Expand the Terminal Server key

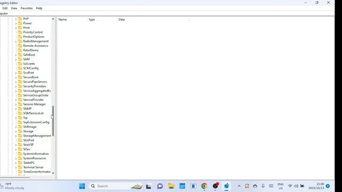[15, 167]
